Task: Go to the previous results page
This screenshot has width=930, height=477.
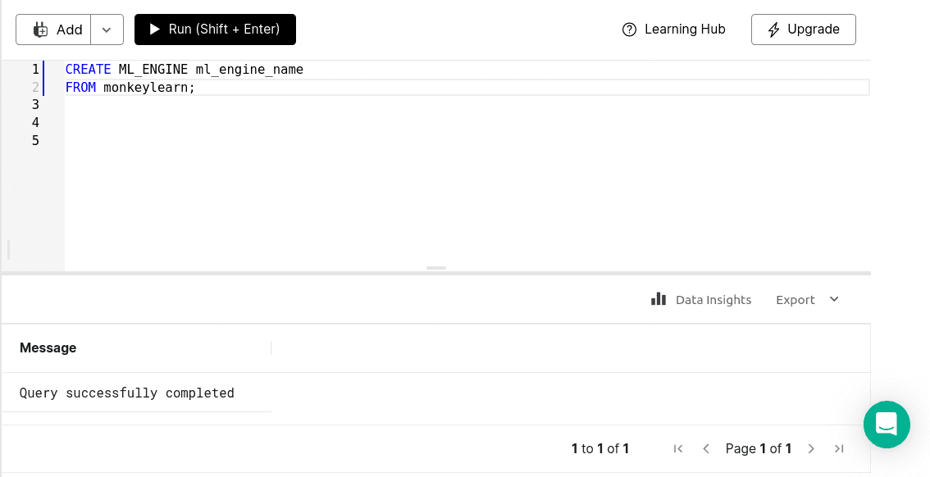Action: click(706, 448)
